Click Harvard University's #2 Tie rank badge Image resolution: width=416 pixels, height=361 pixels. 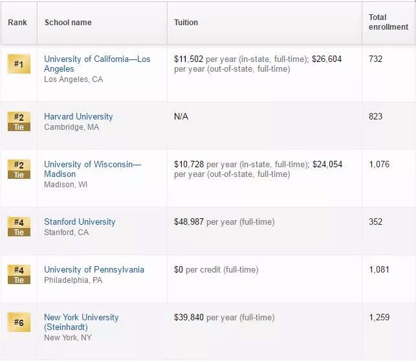click(19, 121)
